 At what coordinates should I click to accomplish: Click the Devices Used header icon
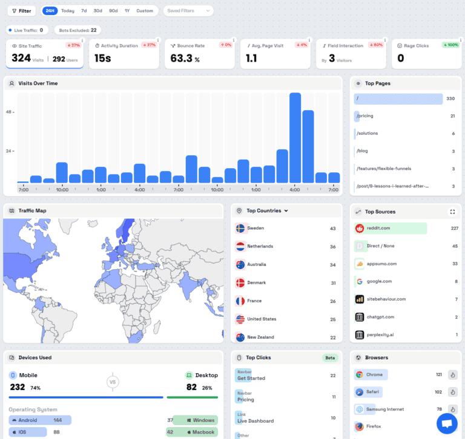pyautogui.click(x=12, y=357)
